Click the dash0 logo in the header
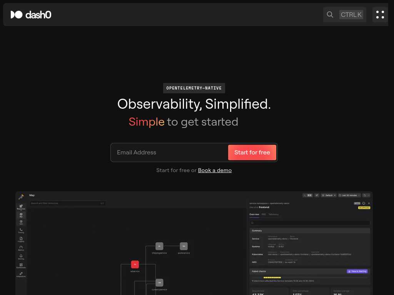The height and width of the screenshot is (295, 394). click(x=31, y=15)
